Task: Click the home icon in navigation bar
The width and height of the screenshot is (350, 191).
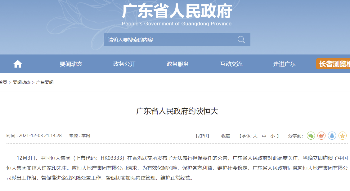Action: 18,64
